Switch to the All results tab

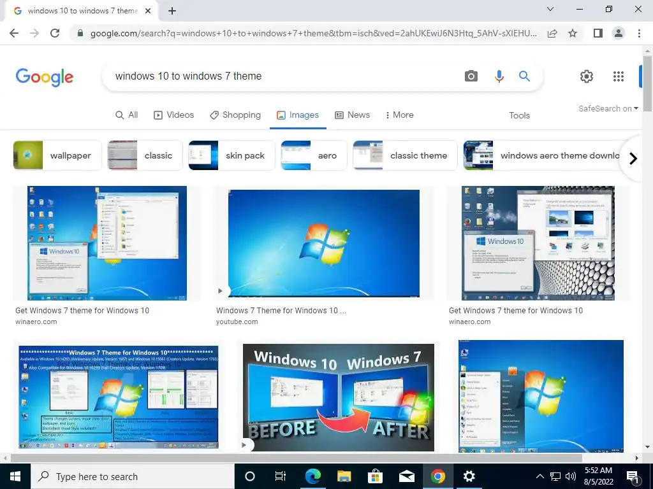point(127,115)
